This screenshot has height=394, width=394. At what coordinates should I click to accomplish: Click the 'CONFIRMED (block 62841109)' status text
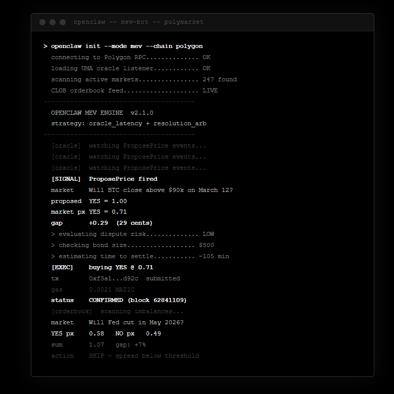(x=137, y=300)
